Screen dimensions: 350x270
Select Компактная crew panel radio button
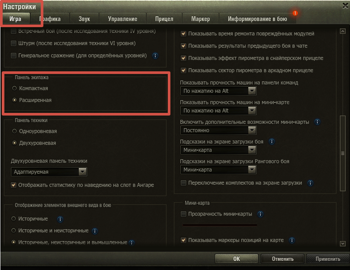[x=14, y=88]
